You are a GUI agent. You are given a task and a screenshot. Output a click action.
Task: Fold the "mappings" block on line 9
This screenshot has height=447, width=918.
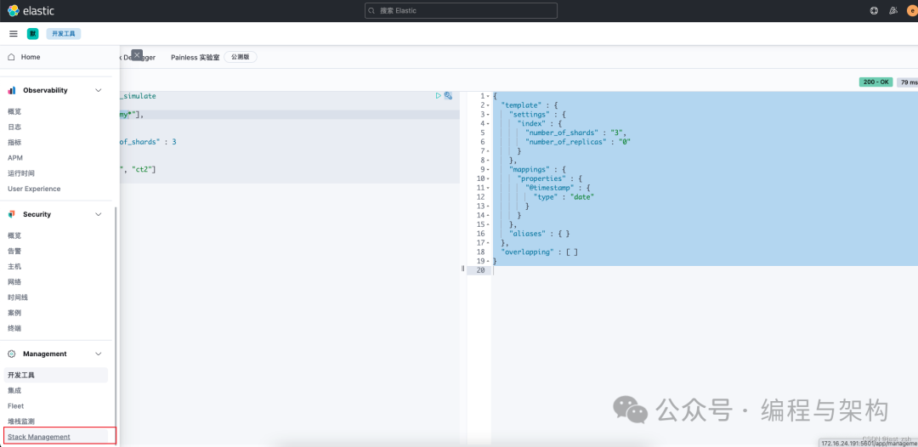(488, 169)
